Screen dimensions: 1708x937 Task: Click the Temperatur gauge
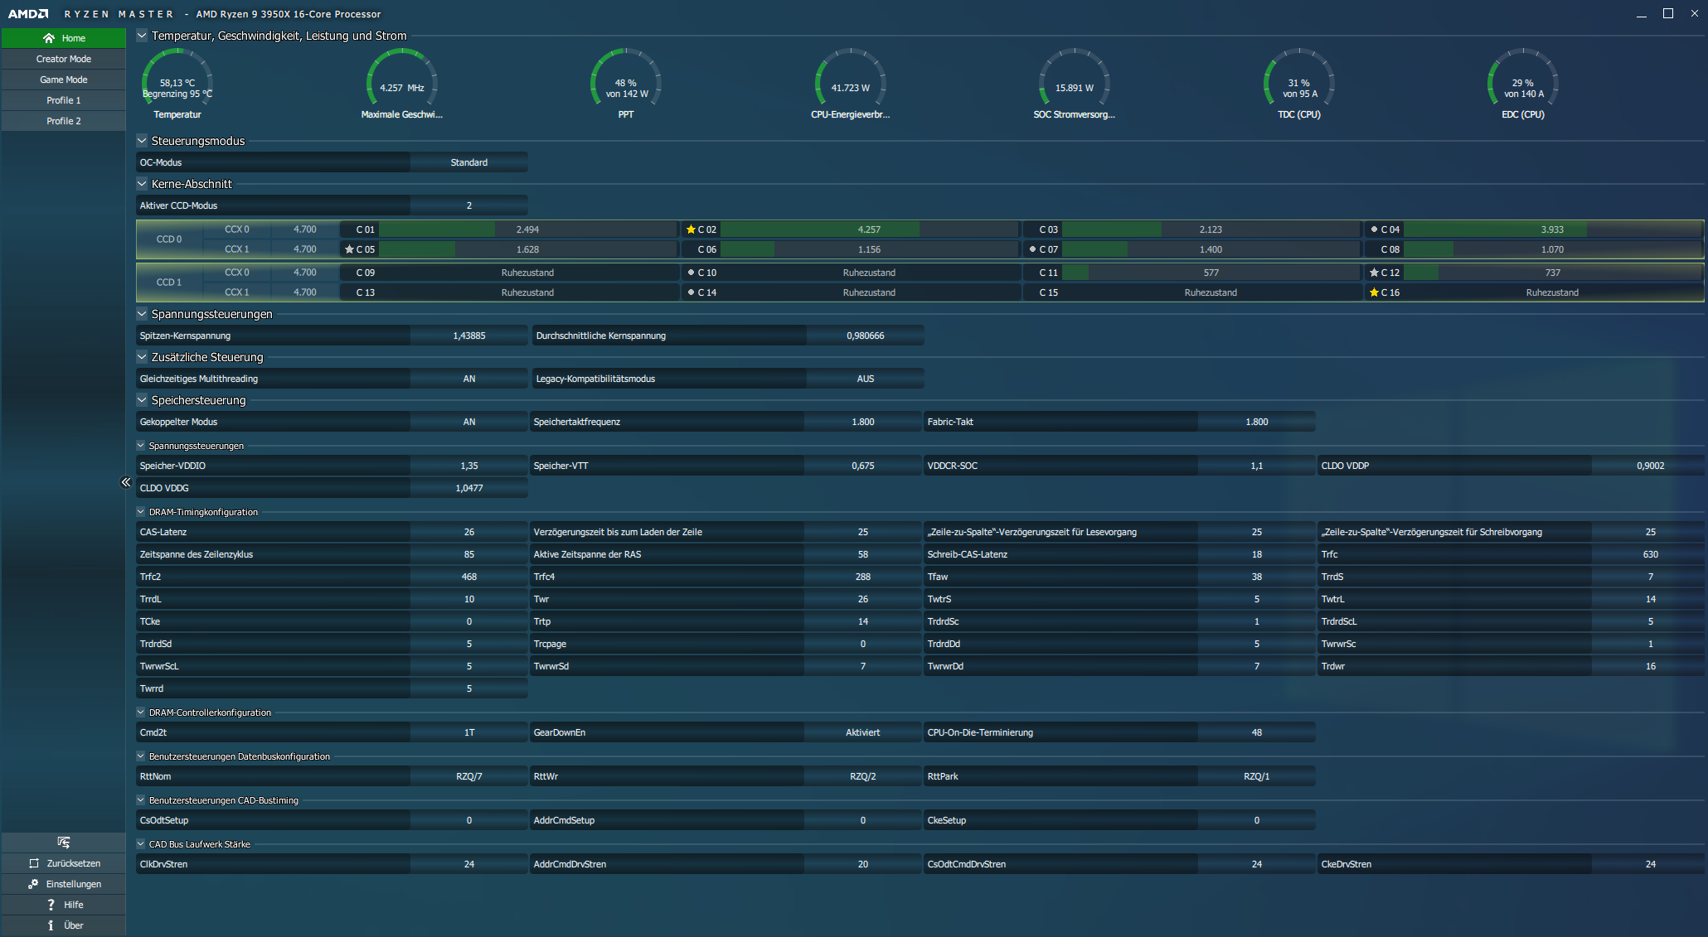coord(177,83)
